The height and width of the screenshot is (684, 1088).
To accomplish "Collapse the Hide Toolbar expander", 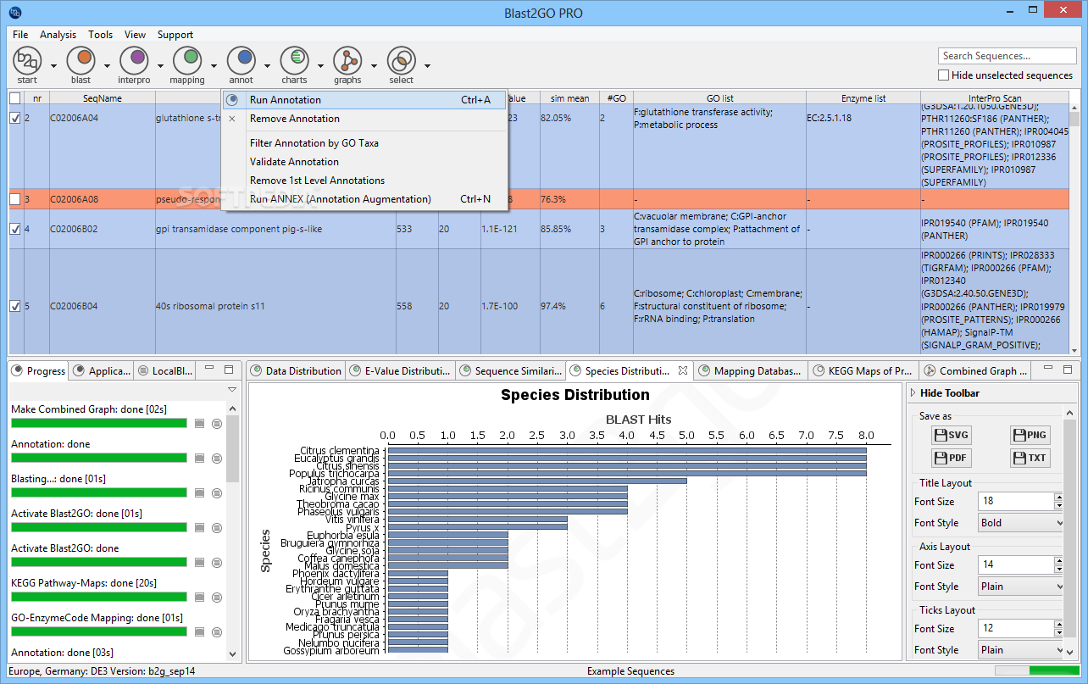I will (913, 393).
